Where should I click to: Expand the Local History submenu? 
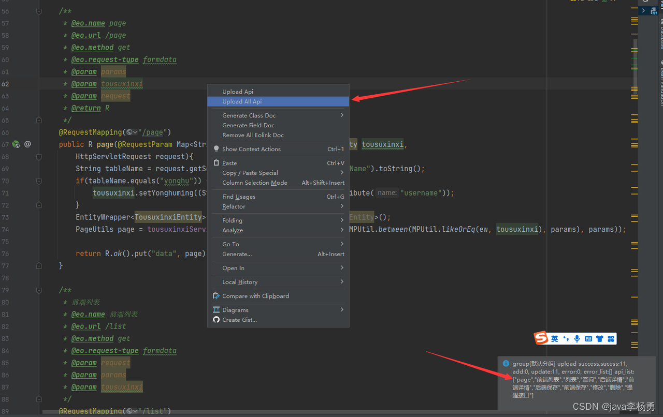pos(278,282)
